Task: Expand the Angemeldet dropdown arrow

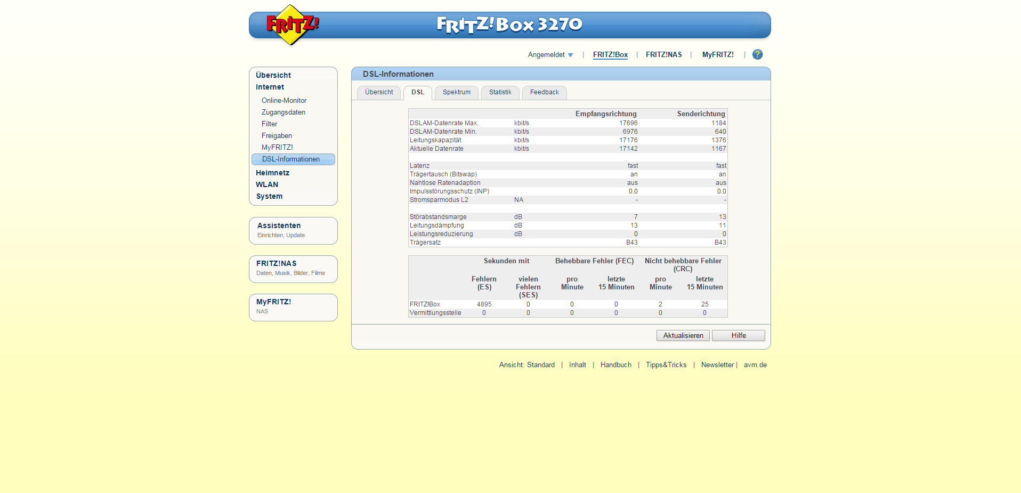Action: tap(570, 55)
